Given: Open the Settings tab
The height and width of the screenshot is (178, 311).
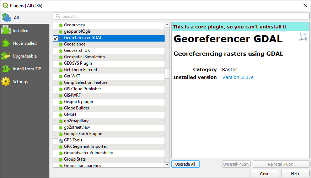Looking at the screenshot, I should (x=25, y=81).
